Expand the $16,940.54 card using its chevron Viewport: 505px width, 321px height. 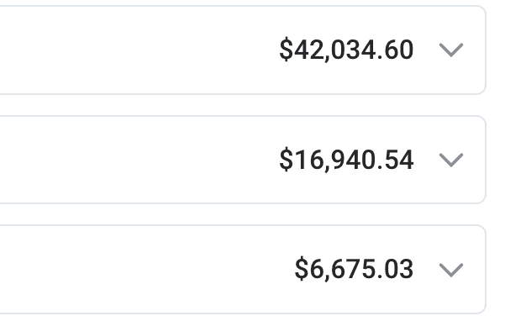pos(451,160)
